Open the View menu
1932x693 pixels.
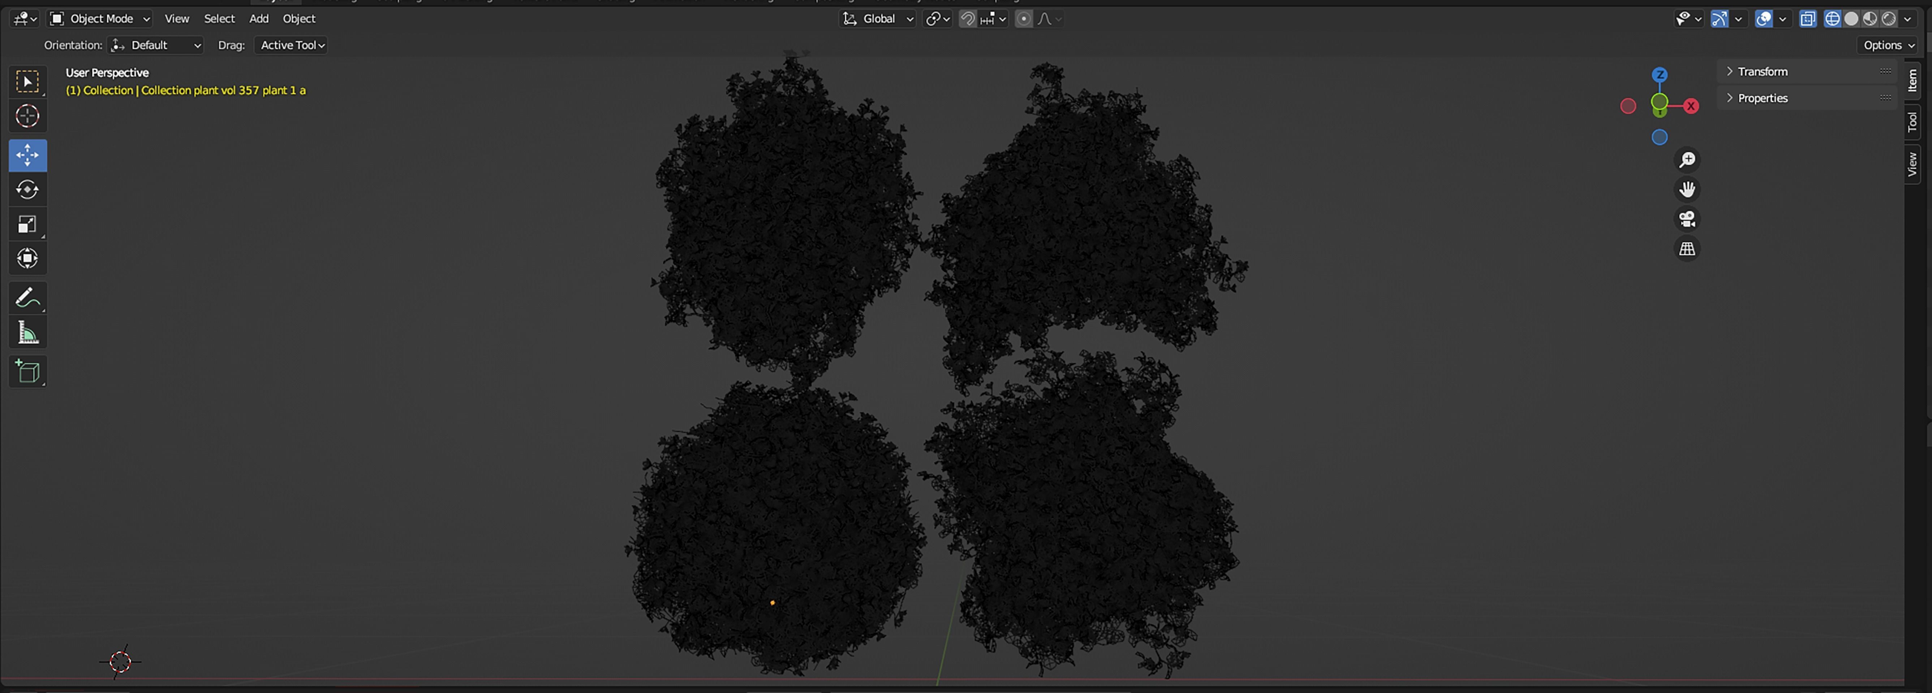pos(177,19)
